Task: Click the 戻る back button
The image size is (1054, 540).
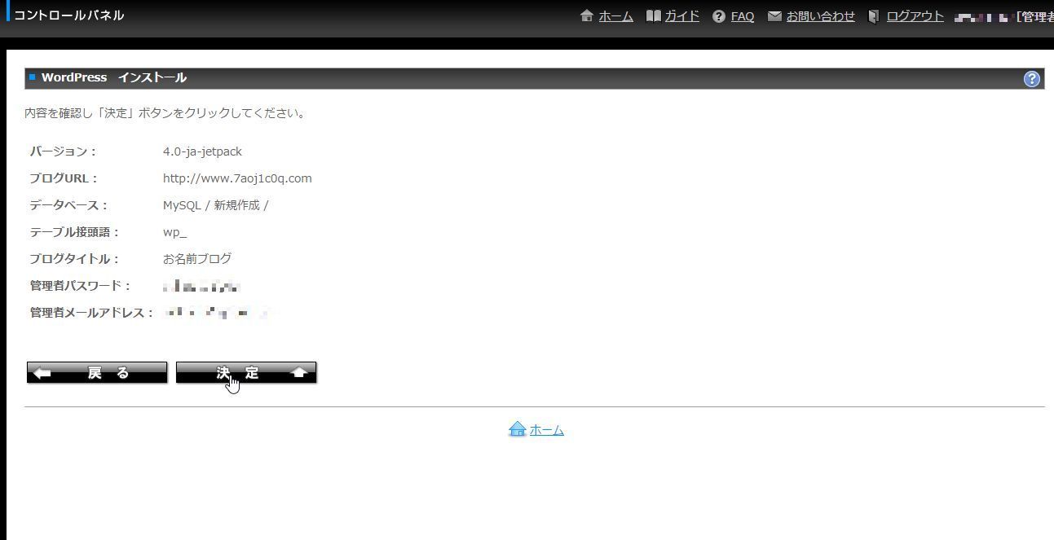Action: [x=97, y=372]
